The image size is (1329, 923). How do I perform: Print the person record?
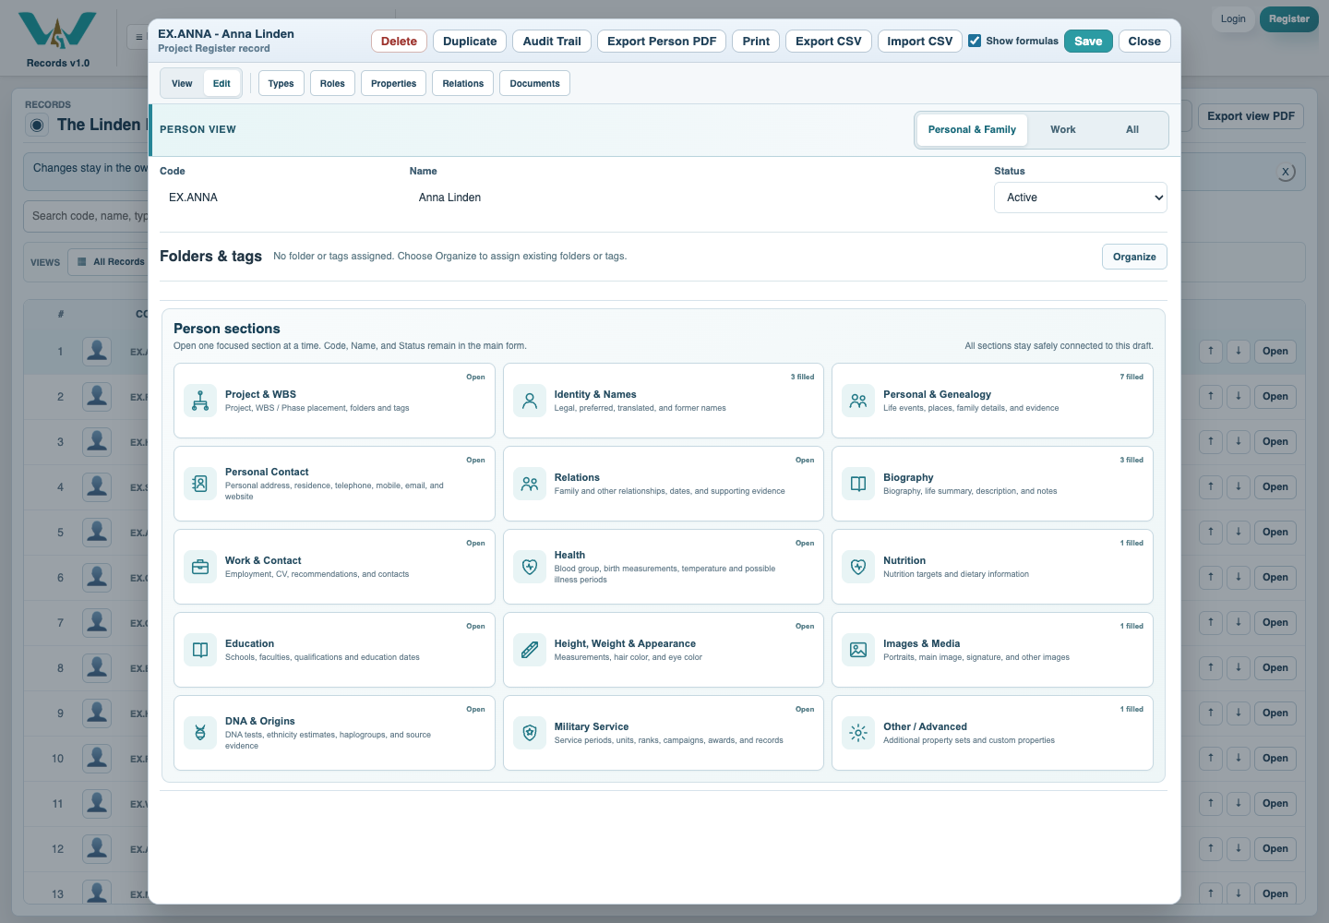click(756, 41)
